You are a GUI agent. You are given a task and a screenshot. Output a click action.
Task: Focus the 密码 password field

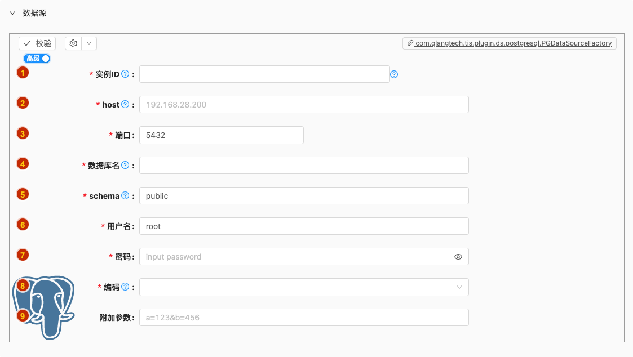tap(304, 257)
